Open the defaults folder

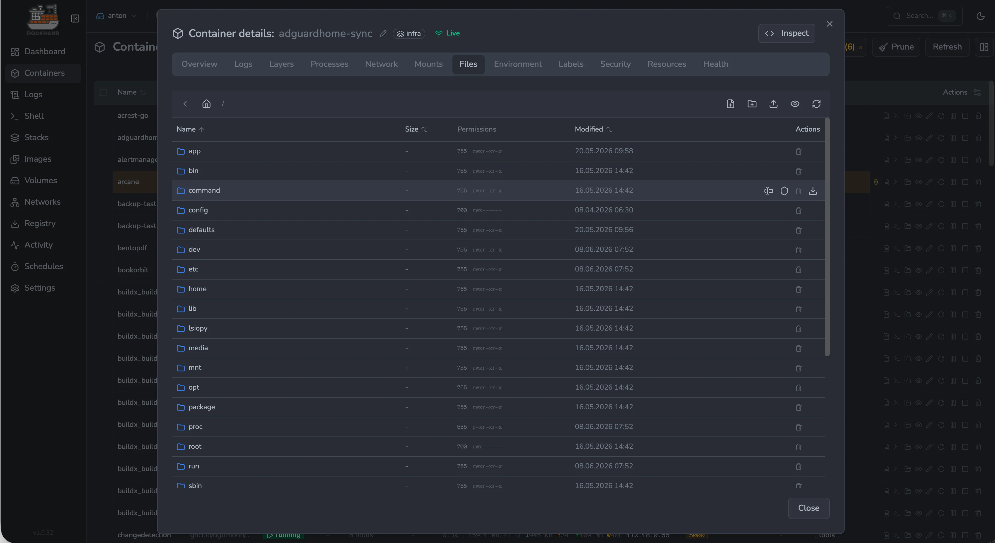click(x=201, y=230)
